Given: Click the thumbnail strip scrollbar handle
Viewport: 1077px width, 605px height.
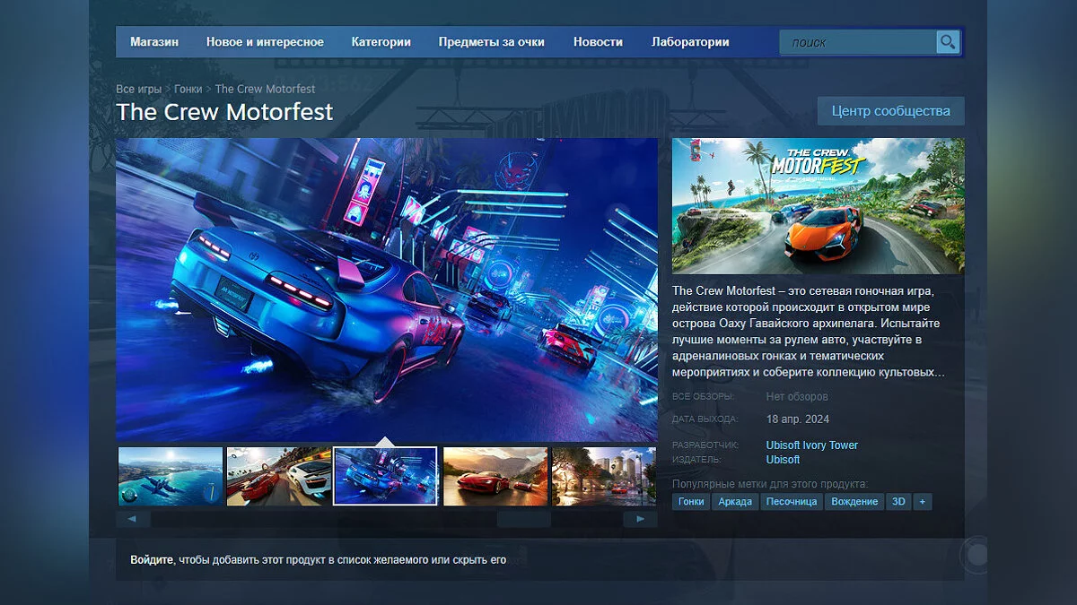Looking at the screenshot, I should tap(523, 519).
